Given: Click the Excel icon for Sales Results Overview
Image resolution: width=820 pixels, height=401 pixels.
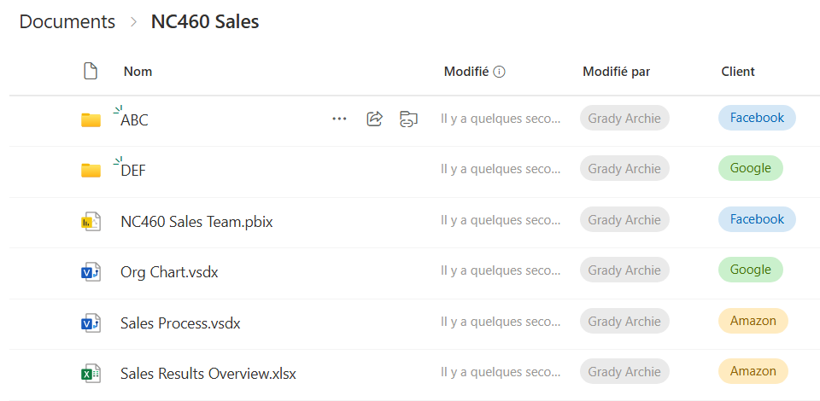Looking at the screenshot, I should [91, 374].
